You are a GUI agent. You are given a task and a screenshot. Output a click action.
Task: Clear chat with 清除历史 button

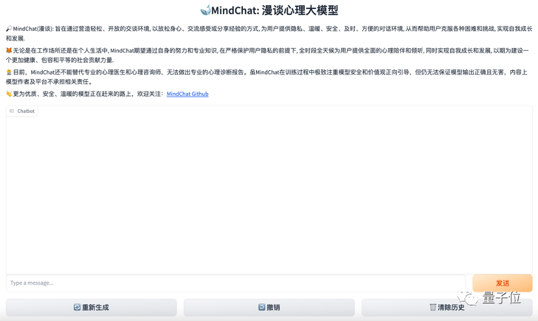447,307
